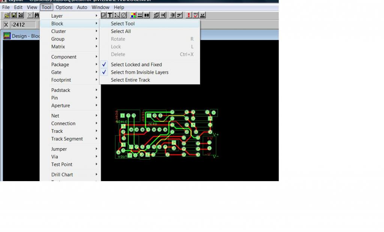This screenshot has width=384, height=232.
Task: Select the Text tool T icon
Action: [110, 15]
